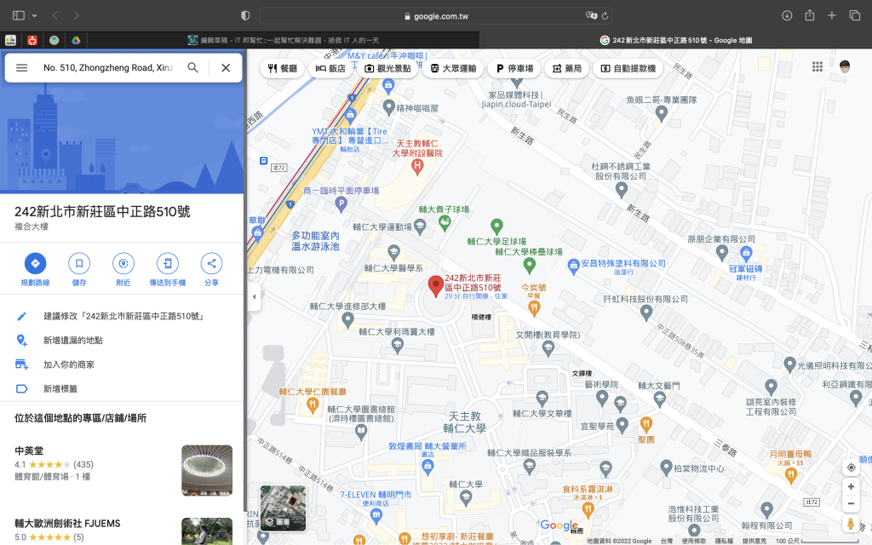
Task: Go back with Safari back arrow
Action: 55,15
